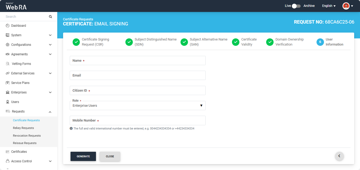Open the user avatar profile menu

[348, 6]
